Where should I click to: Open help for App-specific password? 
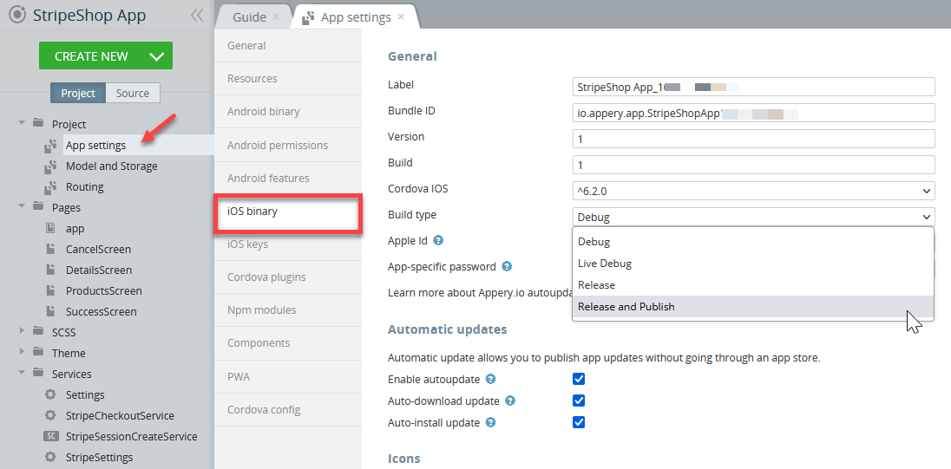pos(507,266)
